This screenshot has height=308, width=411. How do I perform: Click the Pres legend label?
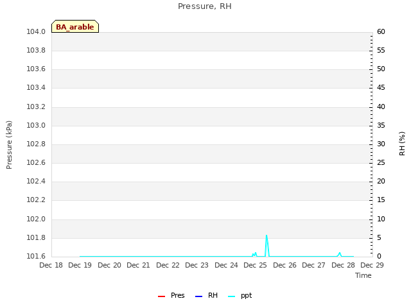pyautogui.click(x=178, y=295)
